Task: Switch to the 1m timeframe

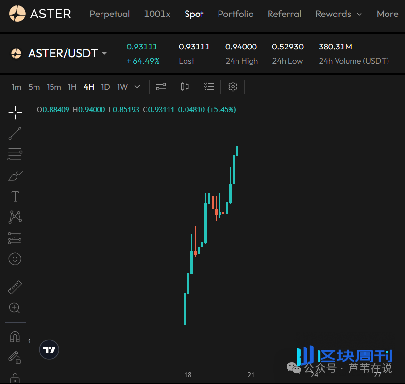Action: (x=17, y=87)
